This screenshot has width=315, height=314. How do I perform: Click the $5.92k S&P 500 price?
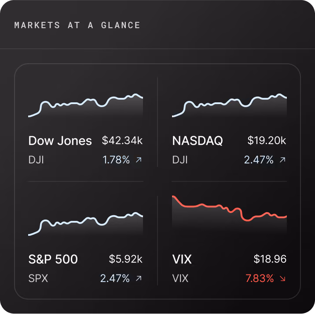coord(126,259)
